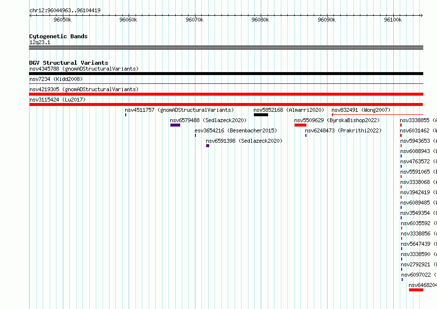Select the red bar under nsv646820 label
This screenshot has width=437, height=309.
(x=416, y=290)
